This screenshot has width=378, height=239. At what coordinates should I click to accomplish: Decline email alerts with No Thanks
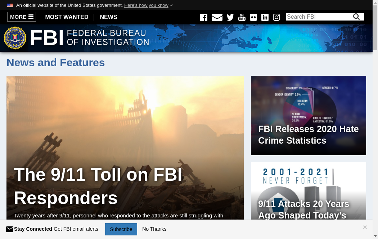tap(154, 229)
